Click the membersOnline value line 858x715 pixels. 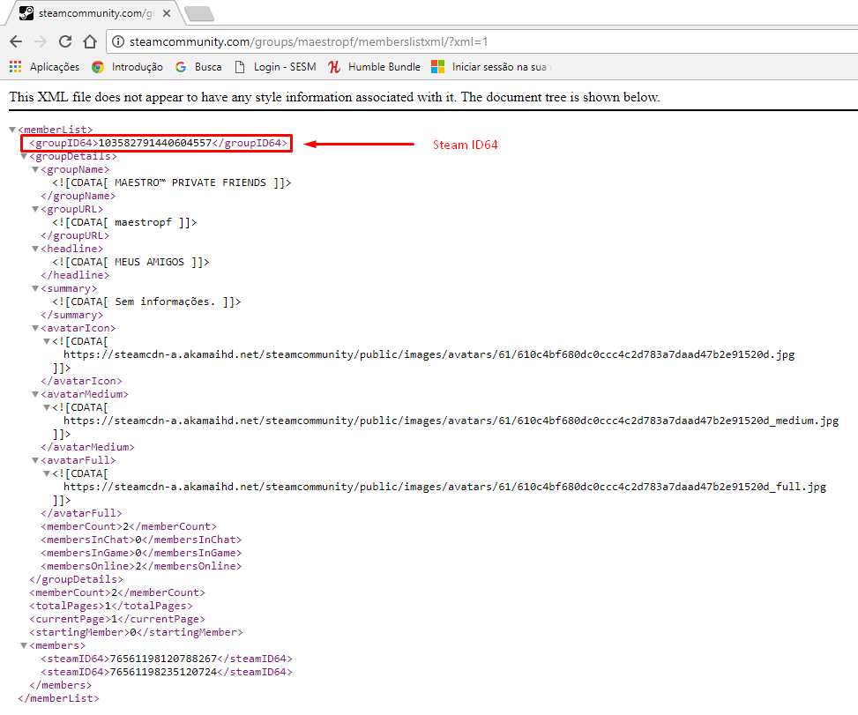141,566
